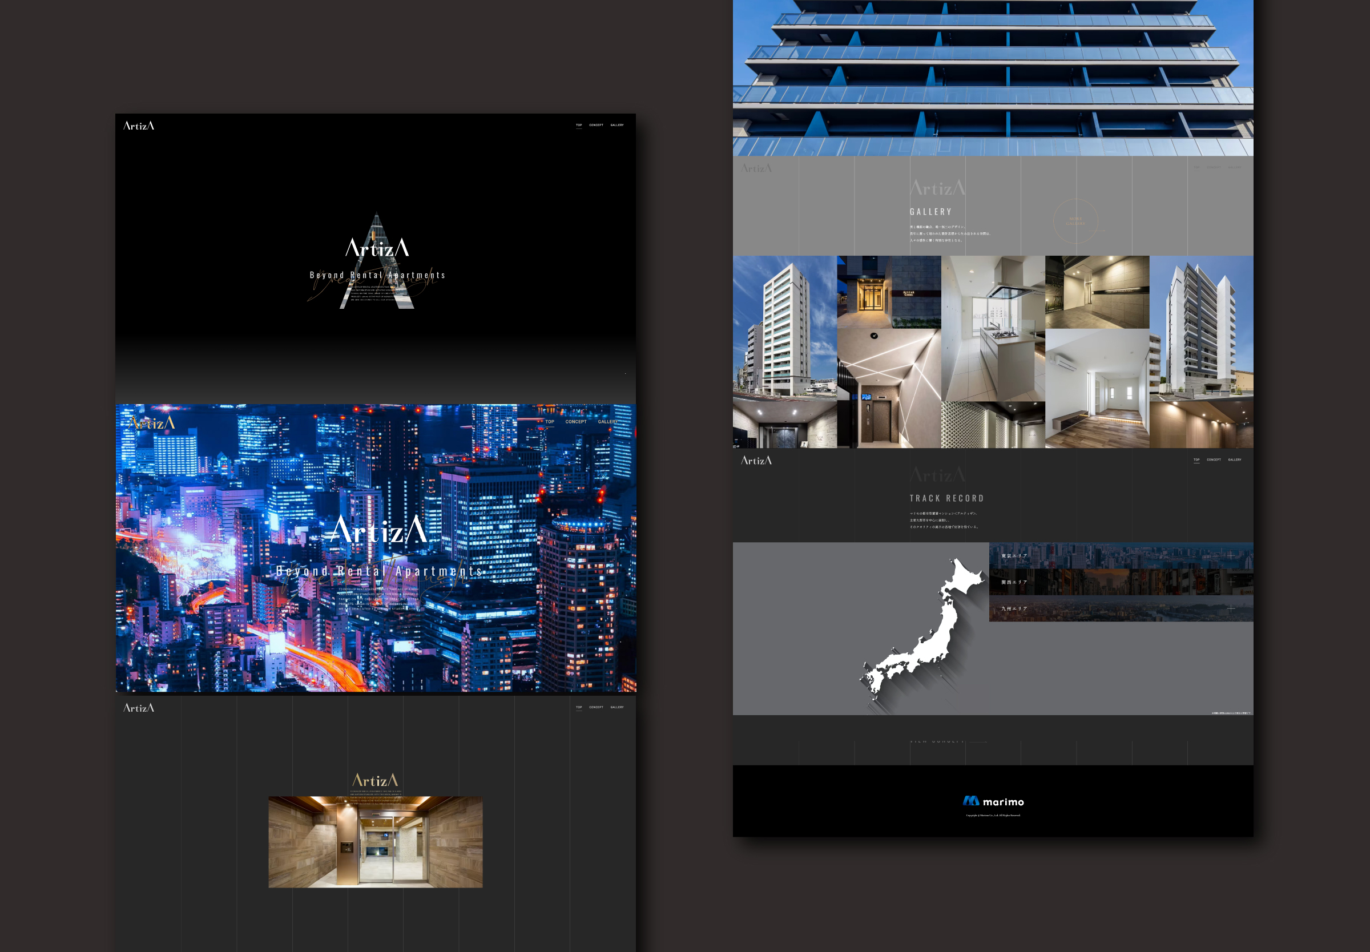
Task: Open the More Gallery circle button
Action: pos(1075,221)
